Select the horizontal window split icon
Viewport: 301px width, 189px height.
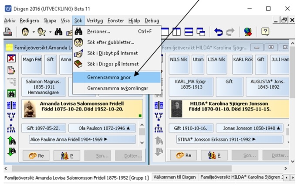click(189, 32)
